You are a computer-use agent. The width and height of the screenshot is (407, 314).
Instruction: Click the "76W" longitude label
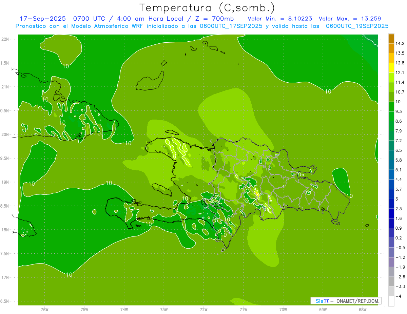pyautogui.click(x=44, y=310)
